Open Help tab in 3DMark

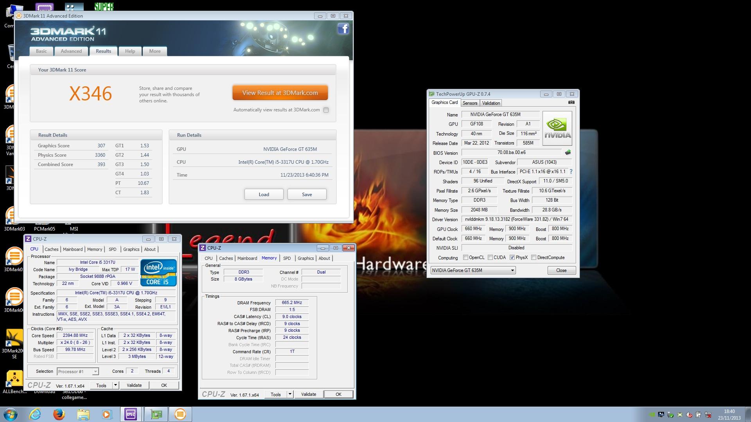[x=130, y=51]
